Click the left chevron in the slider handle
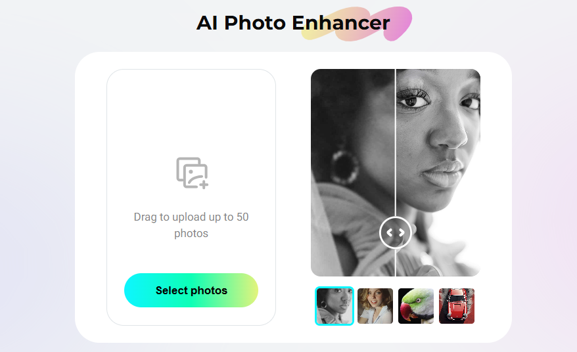The image size is (577, 352). [389, 232]
